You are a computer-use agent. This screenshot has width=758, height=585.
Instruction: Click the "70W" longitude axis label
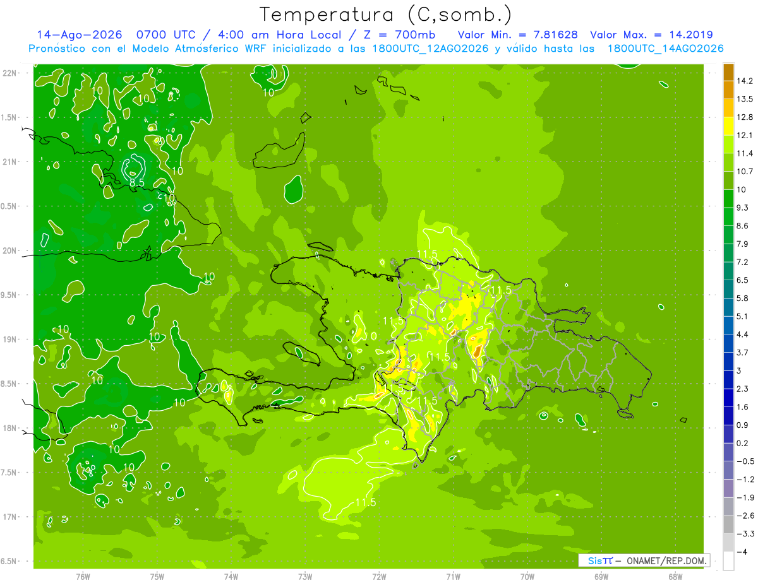coord(527,577)
